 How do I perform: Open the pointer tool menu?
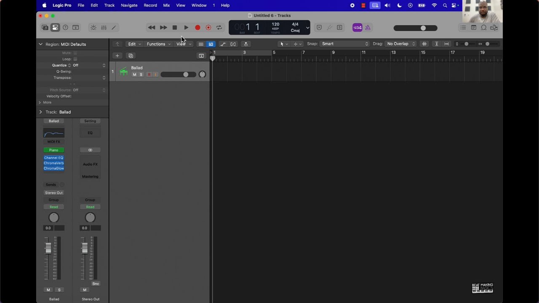click(284, 44)
